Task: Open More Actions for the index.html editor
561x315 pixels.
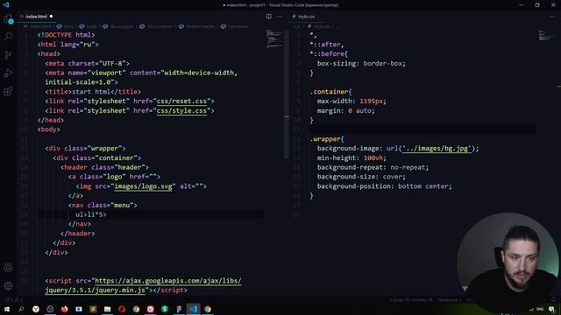Action: [x=280, y=17]
